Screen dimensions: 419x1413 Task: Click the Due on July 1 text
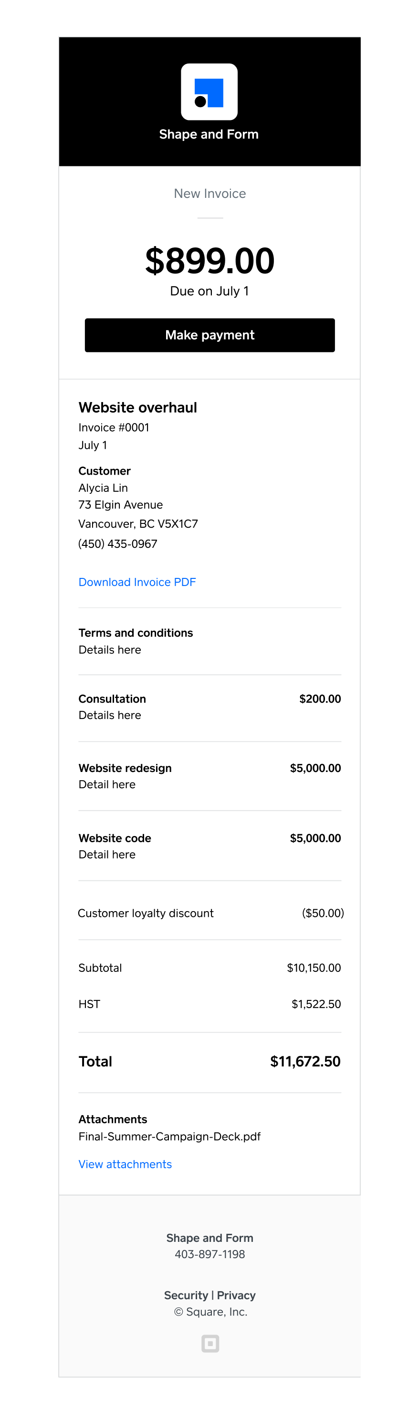point(209,291)
